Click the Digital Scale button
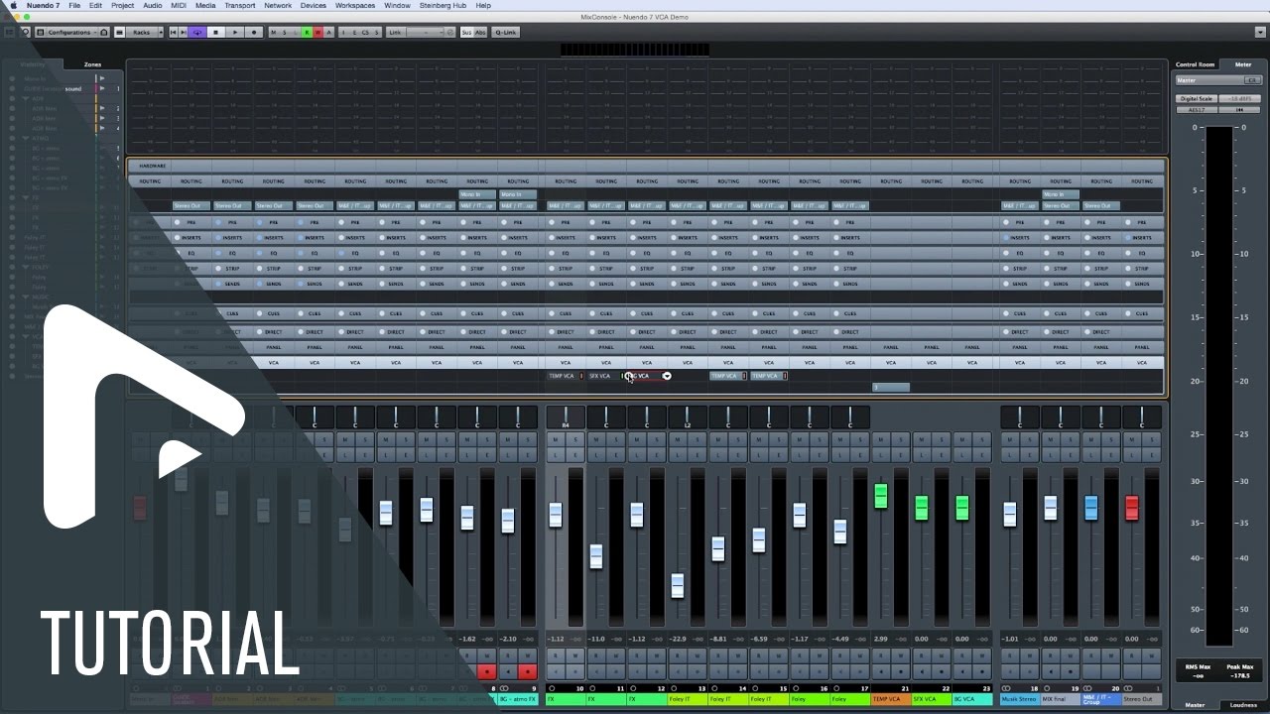 1197,99
